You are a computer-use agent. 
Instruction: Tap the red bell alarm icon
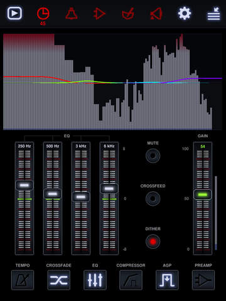[72, 14]
